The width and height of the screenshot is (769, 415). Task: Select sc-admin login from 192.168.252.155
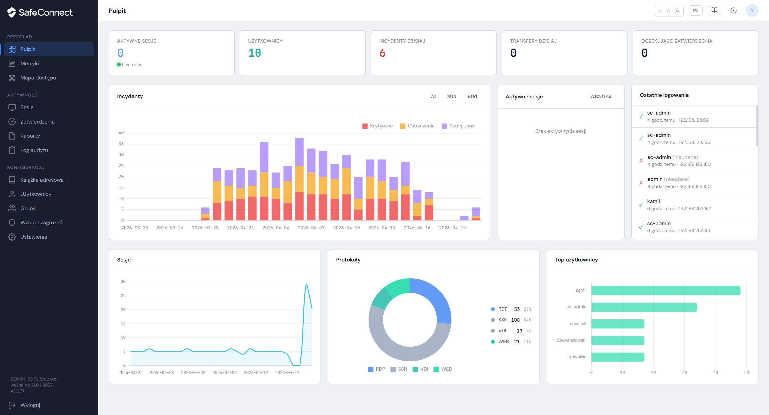(694, 227)
